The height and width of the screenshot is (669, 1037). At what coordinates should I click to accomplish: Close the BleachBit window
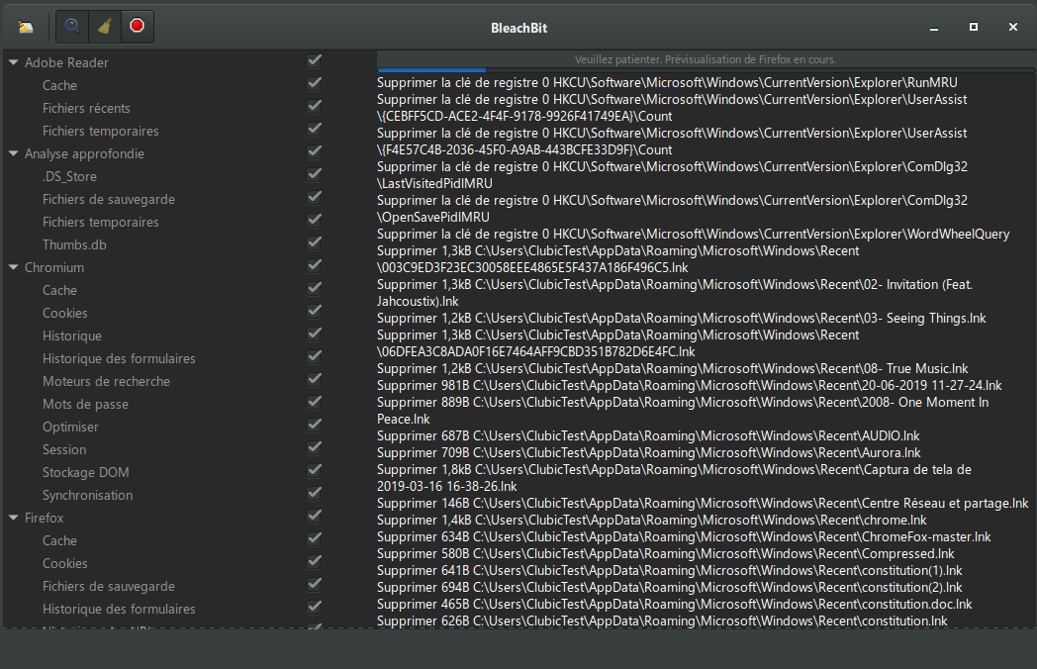[x=1013, y=27]
